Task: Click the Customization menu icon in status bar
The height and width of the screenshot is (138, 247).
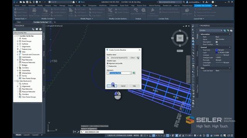Action: click(232, 135)
